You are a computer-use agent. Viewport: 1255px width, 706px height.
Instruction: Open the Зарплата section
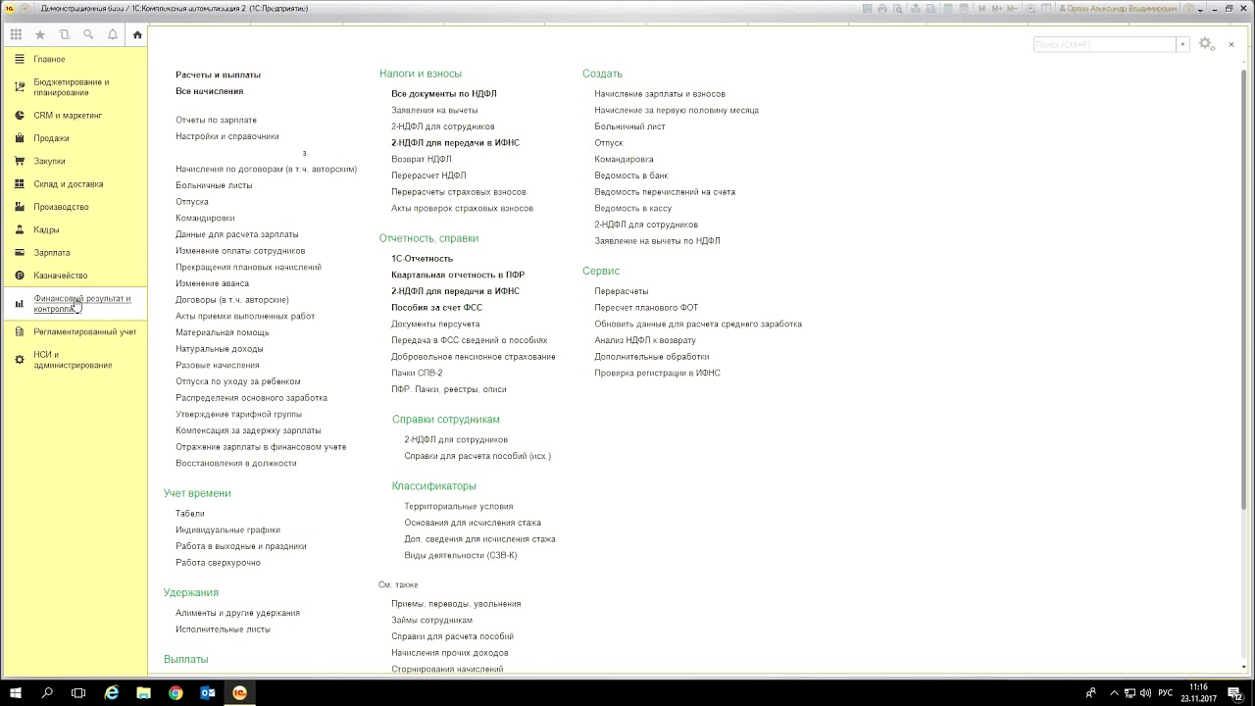click(x=52, y=252)
